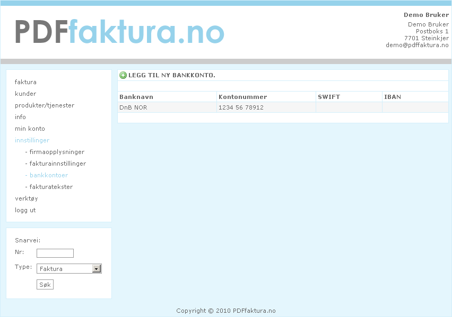The image size is (452, 317).
Task: Open the verktøy menu item
Action: click(27, 198)
